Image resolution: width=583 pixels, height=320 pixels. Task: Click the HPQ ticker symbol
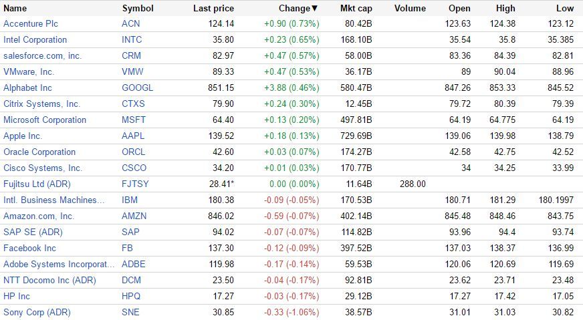coord(132,296)
